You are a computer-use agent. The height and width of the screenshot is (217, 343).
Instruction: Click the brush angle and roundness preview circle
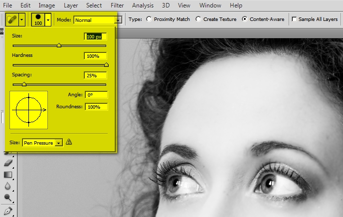pos(28,110)
